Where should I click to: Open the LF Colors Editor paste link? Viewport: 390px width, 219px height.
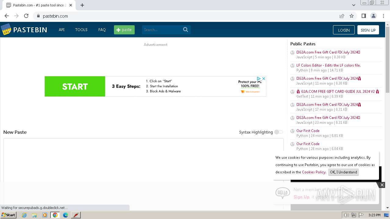pyautogui.click(x=328, y=65)
